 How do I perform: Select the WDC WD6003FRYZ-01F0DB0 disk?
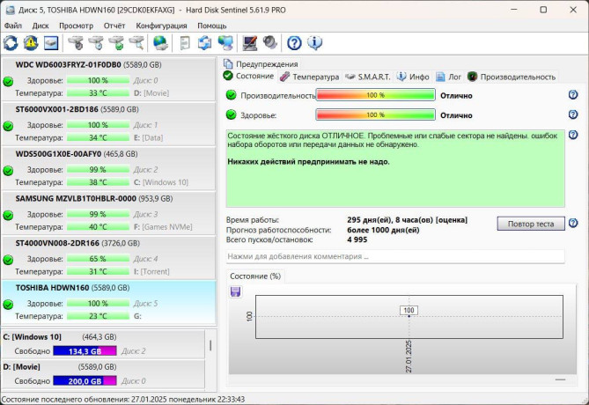coord(108,79)
